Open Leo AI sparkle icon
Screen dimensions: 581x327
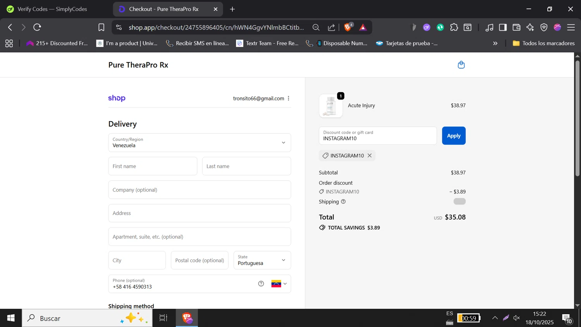[530, 28]
